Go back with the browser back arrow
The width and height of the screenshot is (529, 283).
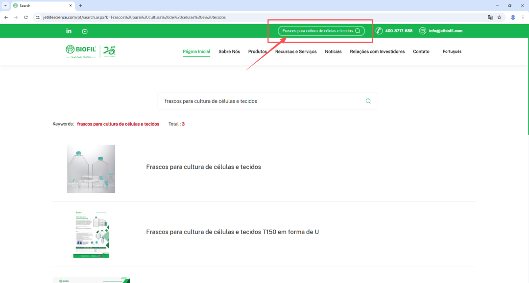pyautogui.click(x=6, y=17)
